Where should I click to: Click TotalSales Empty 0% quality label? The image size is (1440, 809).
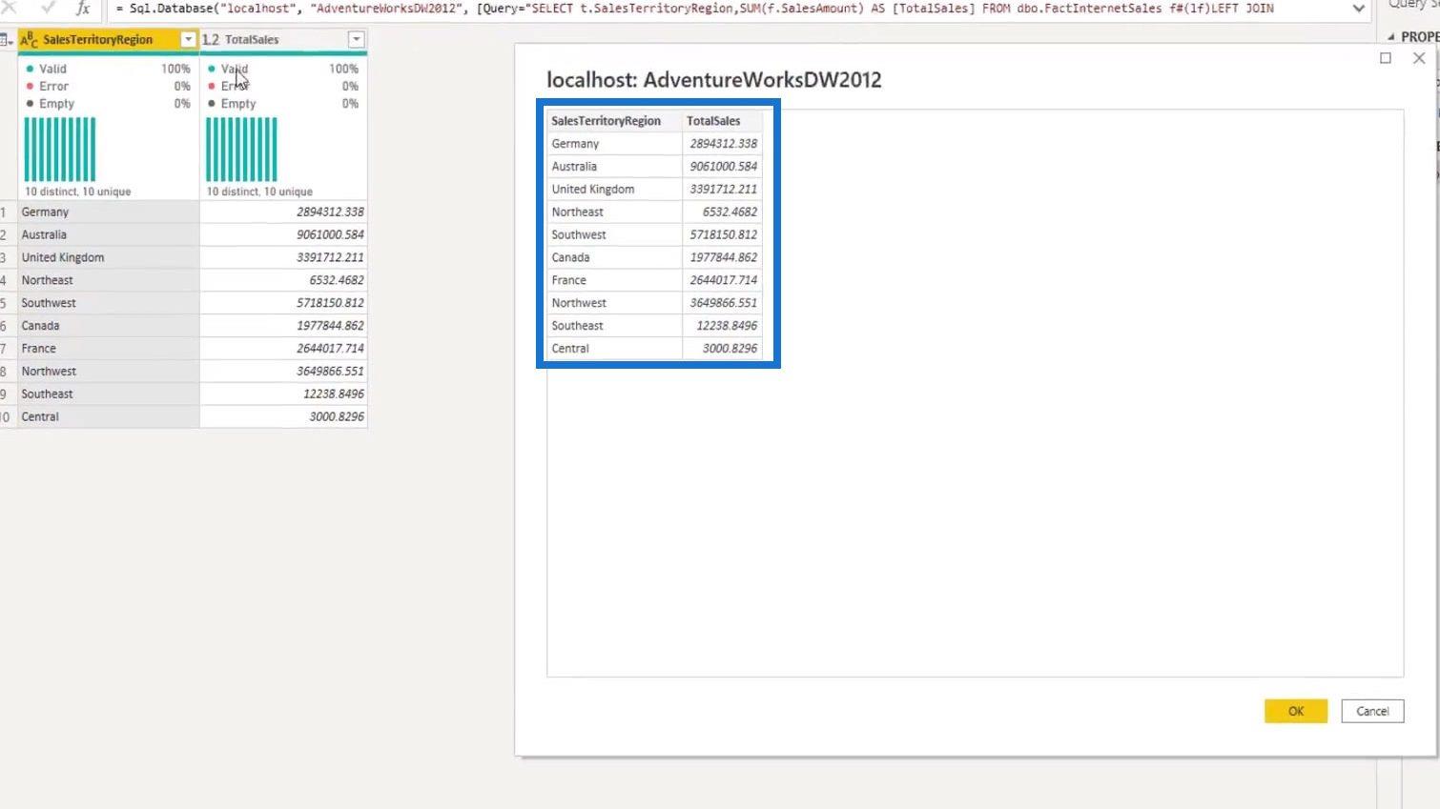coord(283,103)
